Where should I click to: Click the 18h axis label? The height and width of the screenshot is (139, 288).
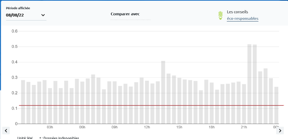[x=211, y=127]
